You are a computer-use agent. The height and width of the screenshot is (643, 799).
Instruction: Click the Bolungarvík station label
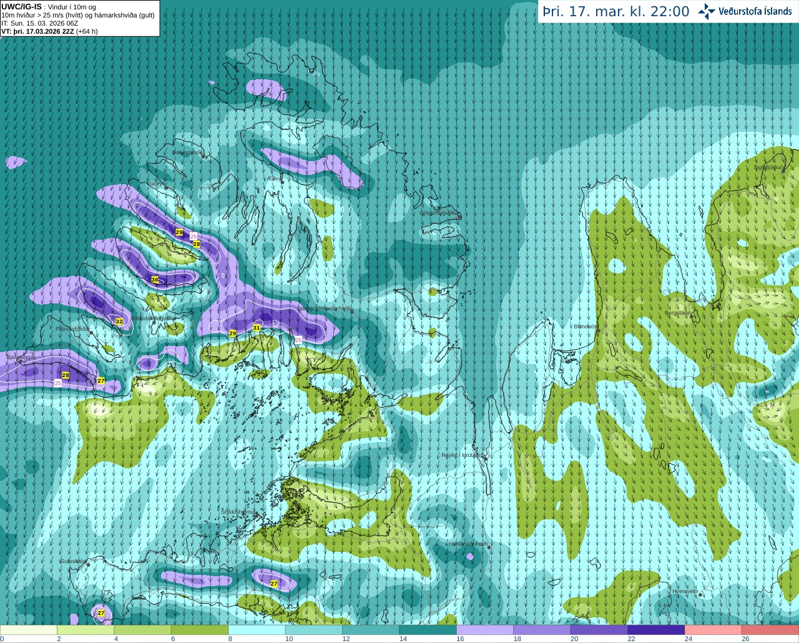tap(188, 152)
